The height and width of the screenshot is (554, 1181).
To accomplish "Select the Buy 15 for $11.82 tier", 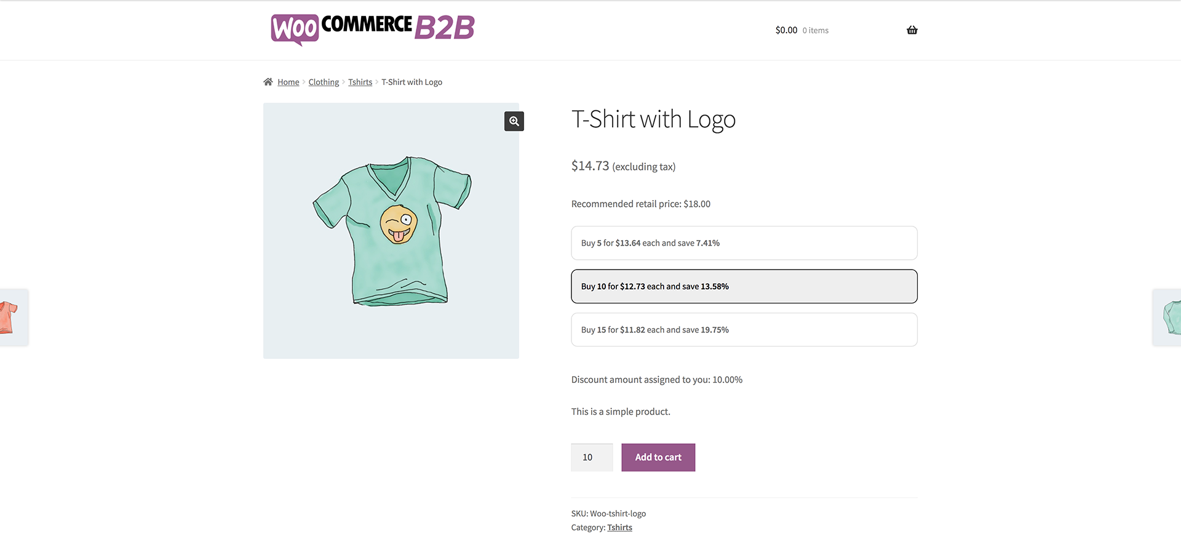I will point(744,330).
